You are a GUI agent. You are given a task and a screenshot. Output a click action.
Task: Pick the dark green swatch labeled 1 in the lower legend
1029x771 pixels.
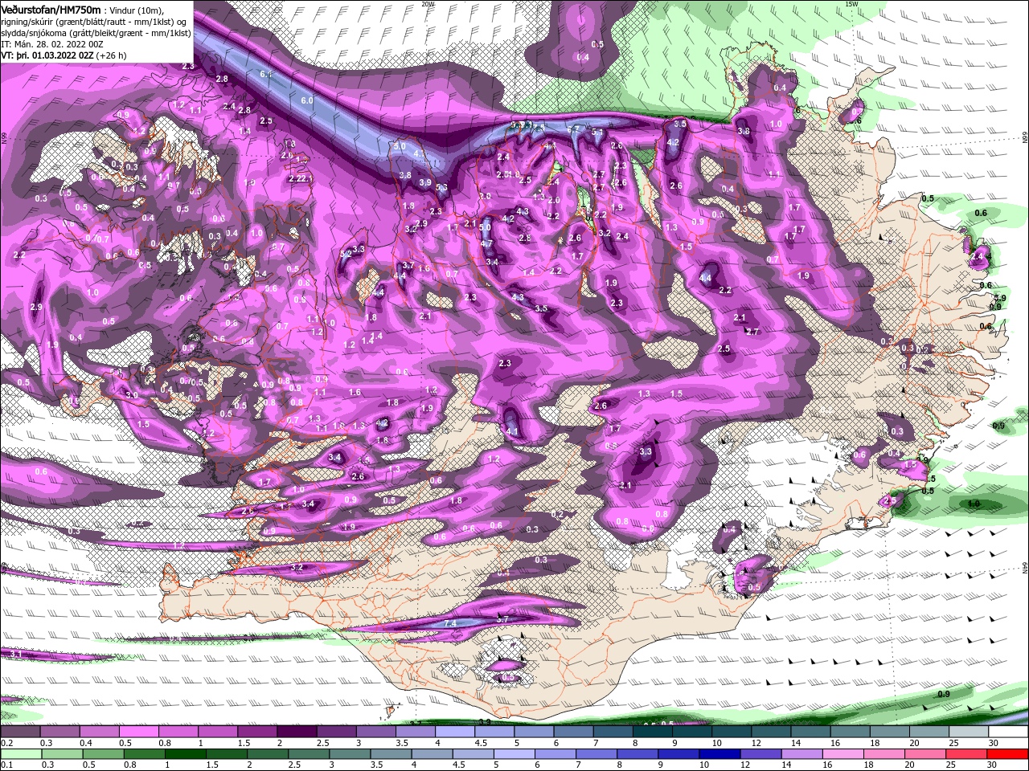[x=186, y=753]
